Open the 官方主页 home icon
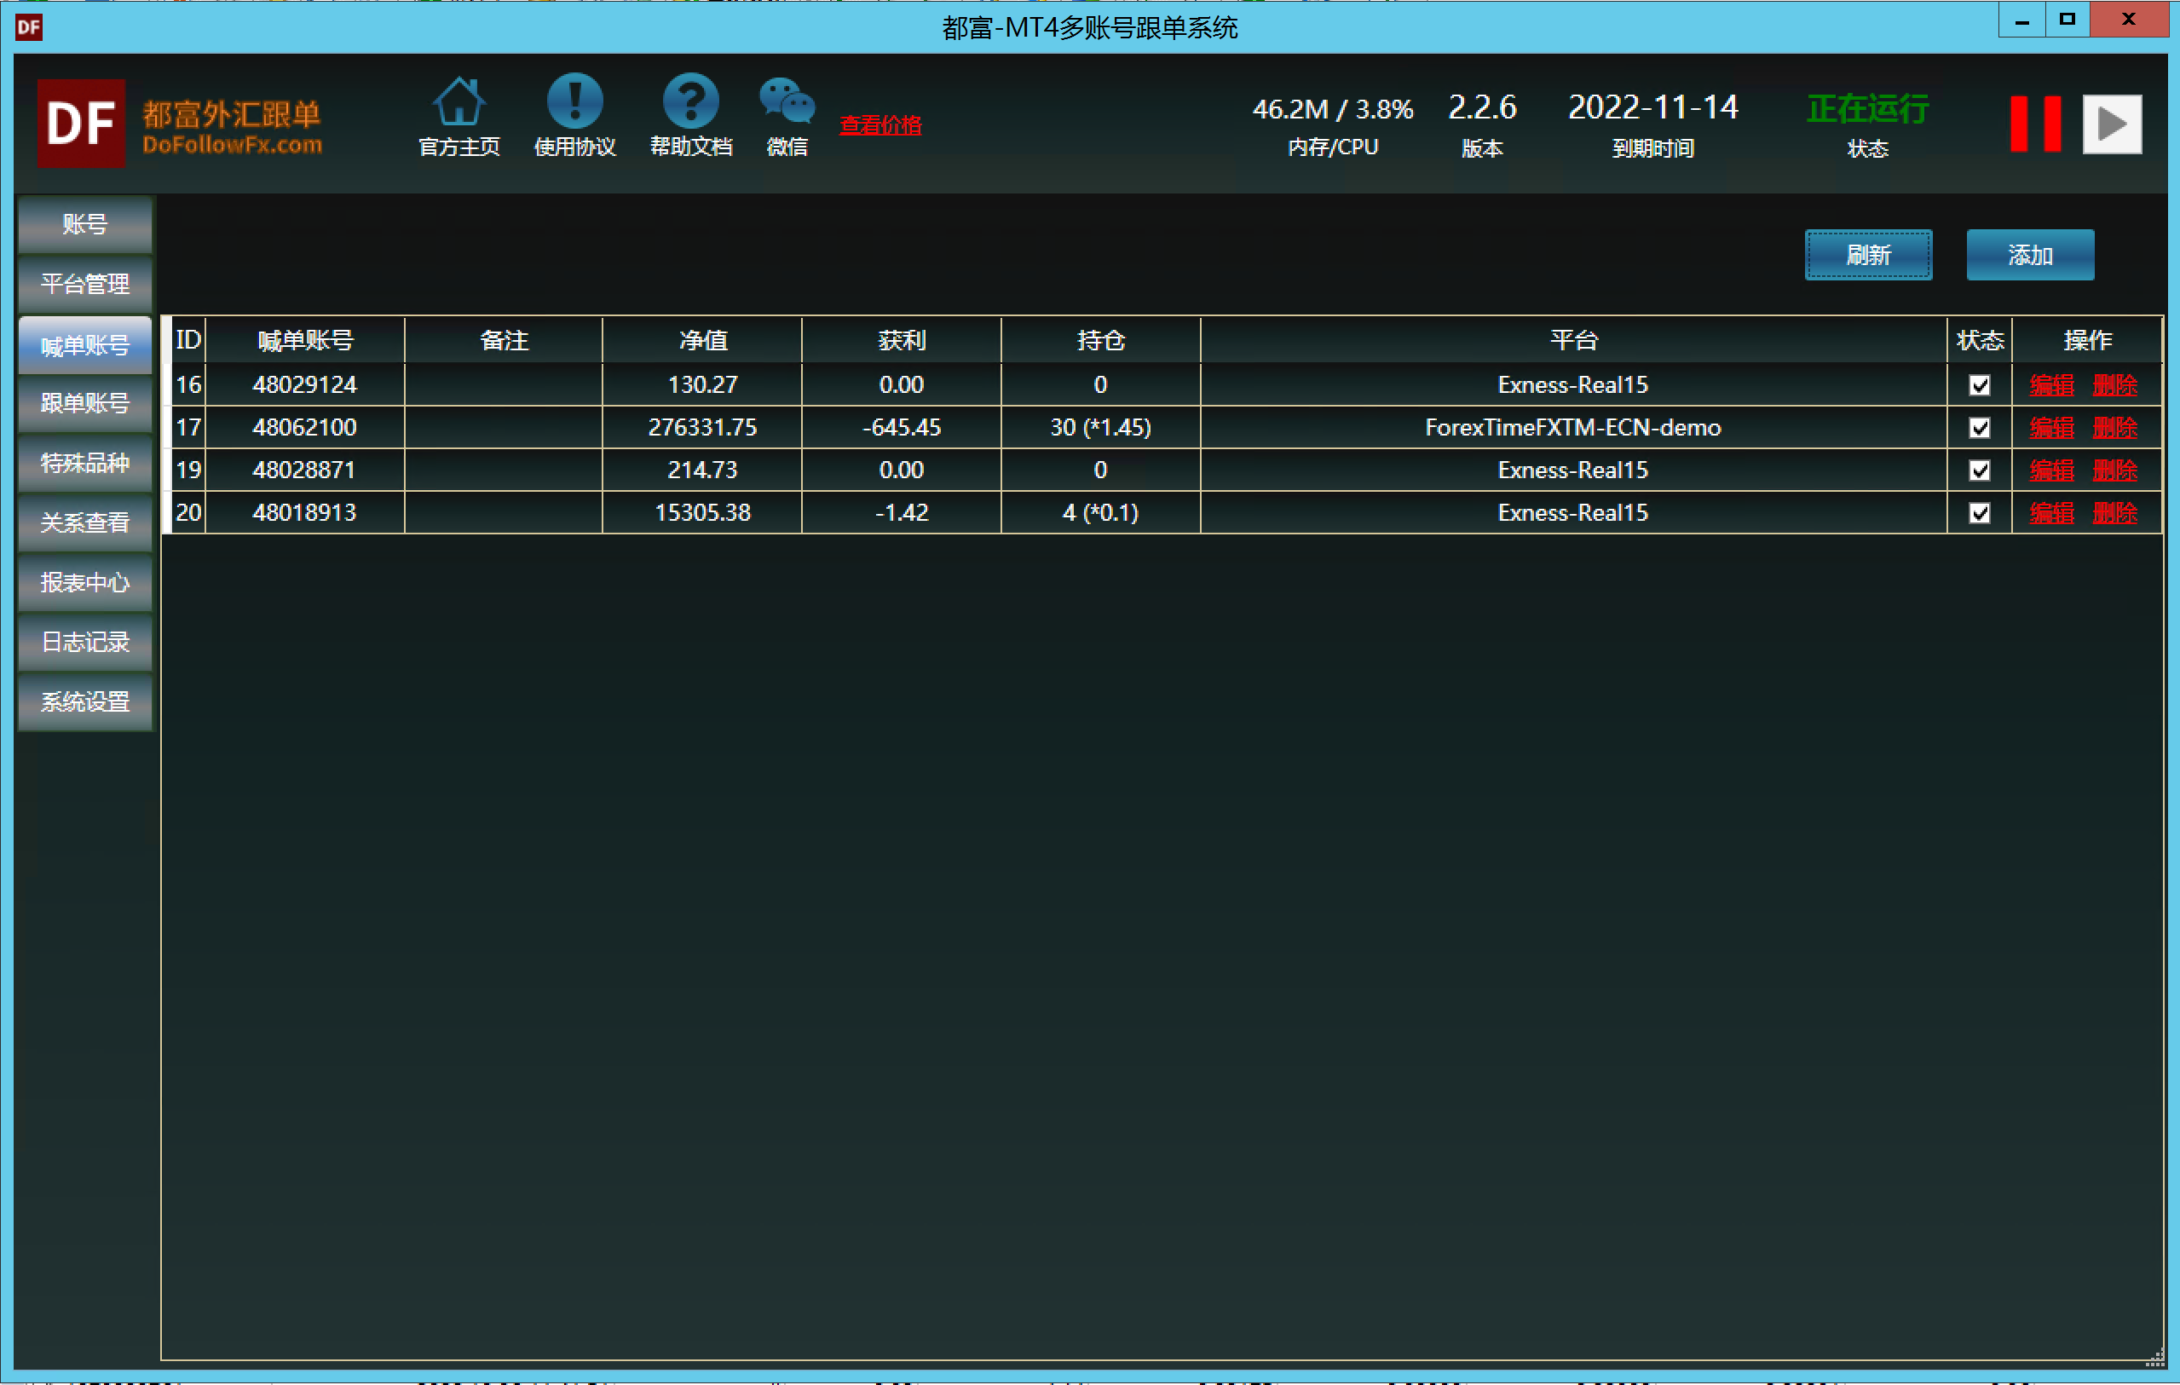2180x1385 pixels. coord(459,102)
